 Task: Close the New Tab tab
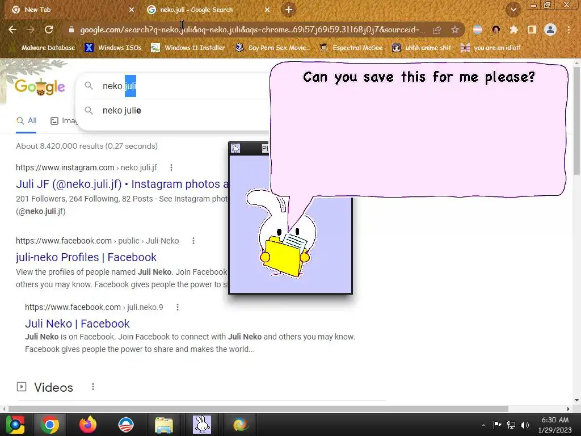(x=132, y=10)
